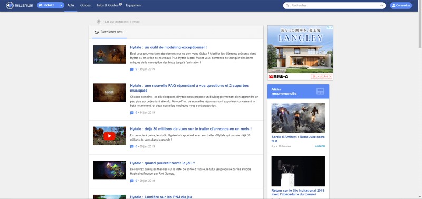Viewport: 422px width, 199px height.
Task: Open the Anthem article thumbnail
Action: click(x=298, y=118)
